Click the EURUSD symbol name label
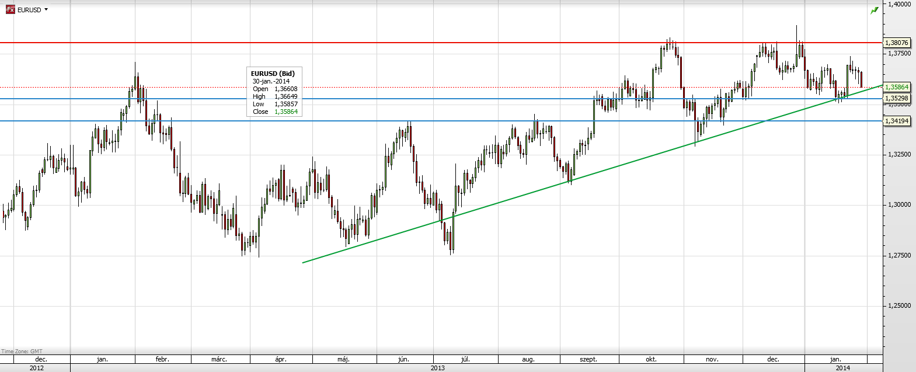Screen dimensions: 916x372 29,10
